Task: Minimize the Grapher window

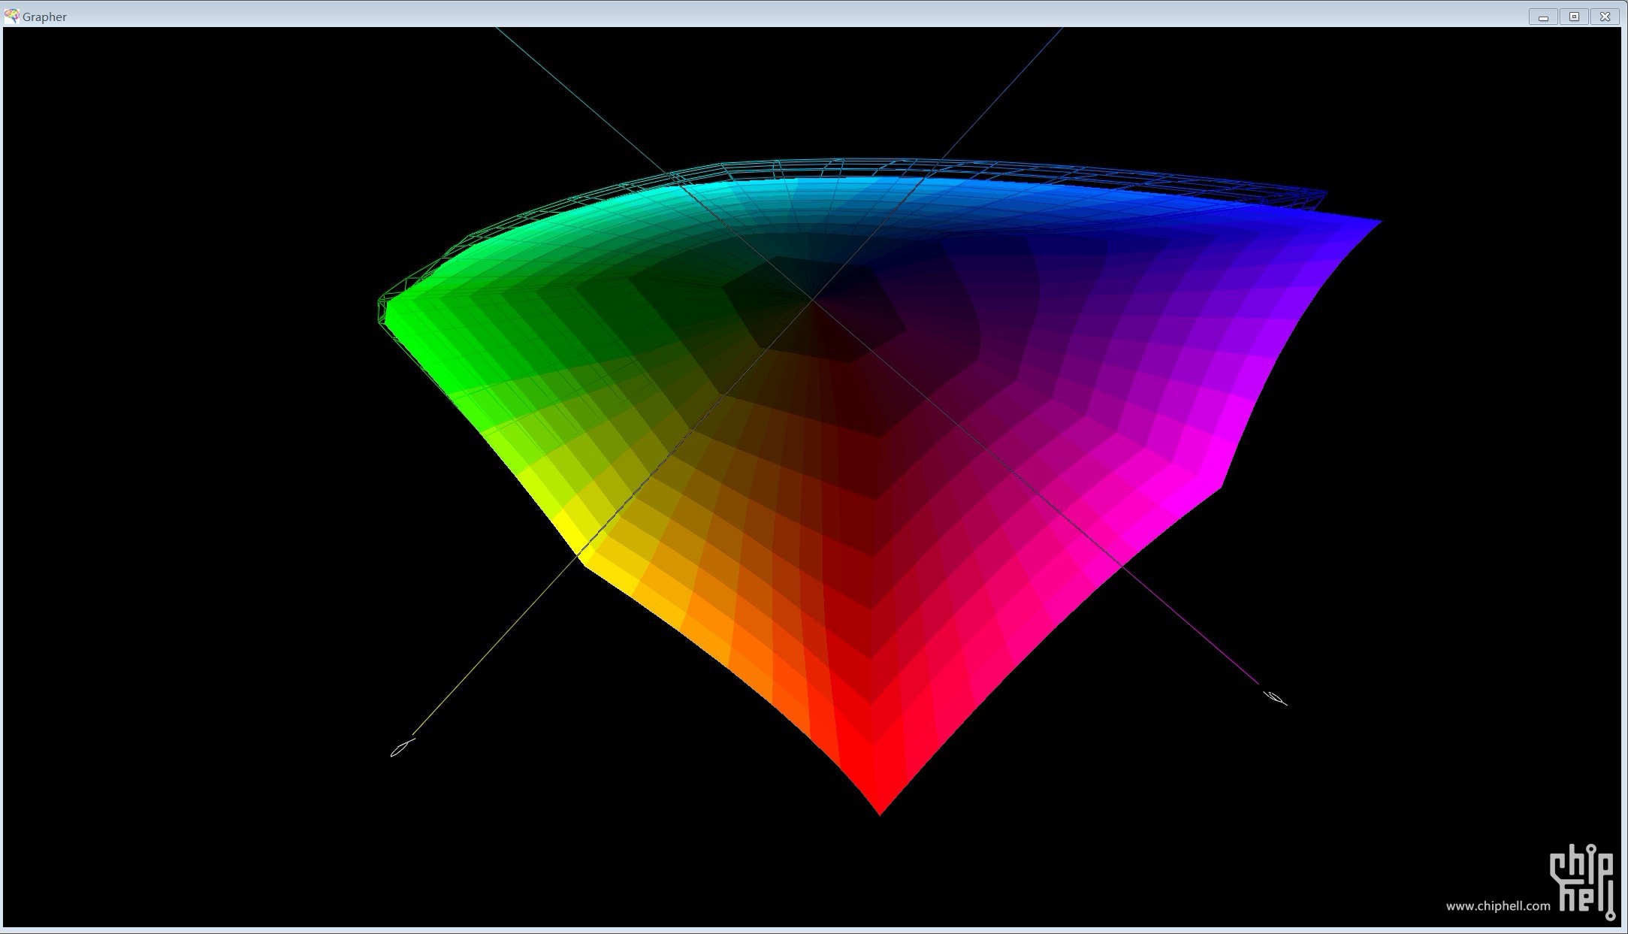Action: 1543,17
